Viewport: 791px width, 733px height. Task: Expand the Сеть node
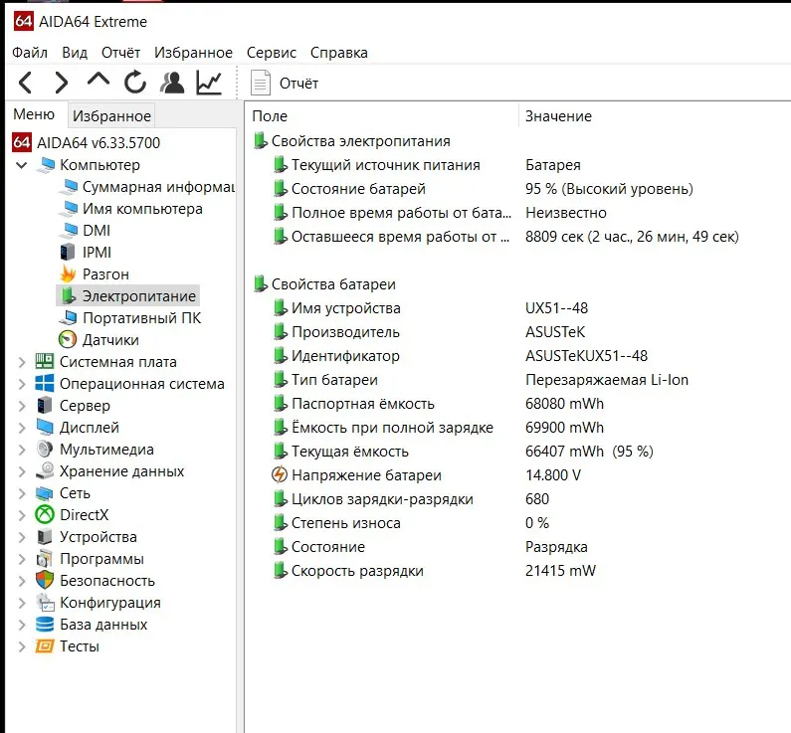pos(21,493)
